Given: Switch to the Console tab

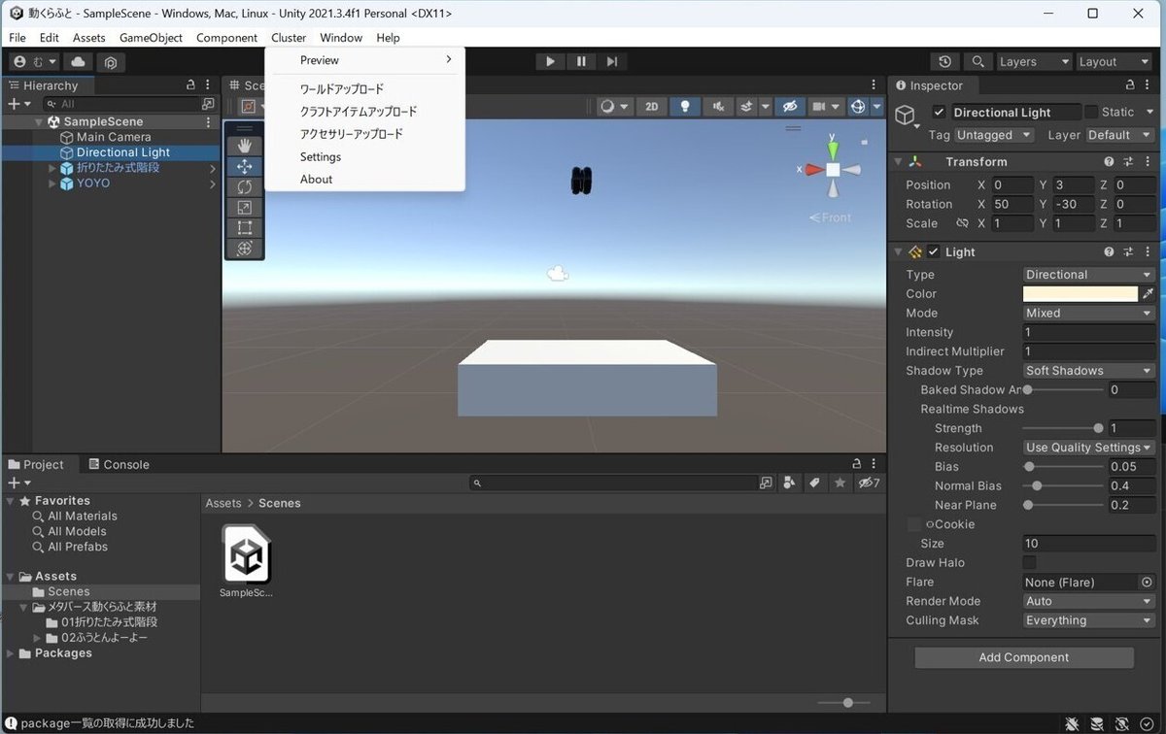Looking at the screenshot, I should (x=119, y=464).
